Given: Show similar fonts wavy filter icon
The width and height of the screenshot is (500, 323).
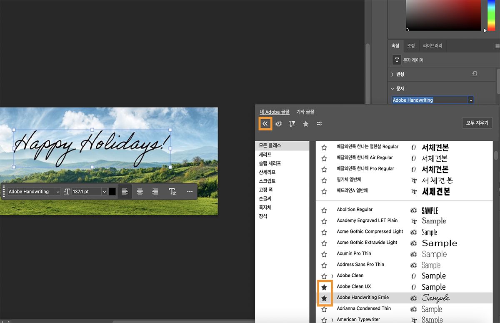Looking at the screenshot, I should click(x=319, y=124).
